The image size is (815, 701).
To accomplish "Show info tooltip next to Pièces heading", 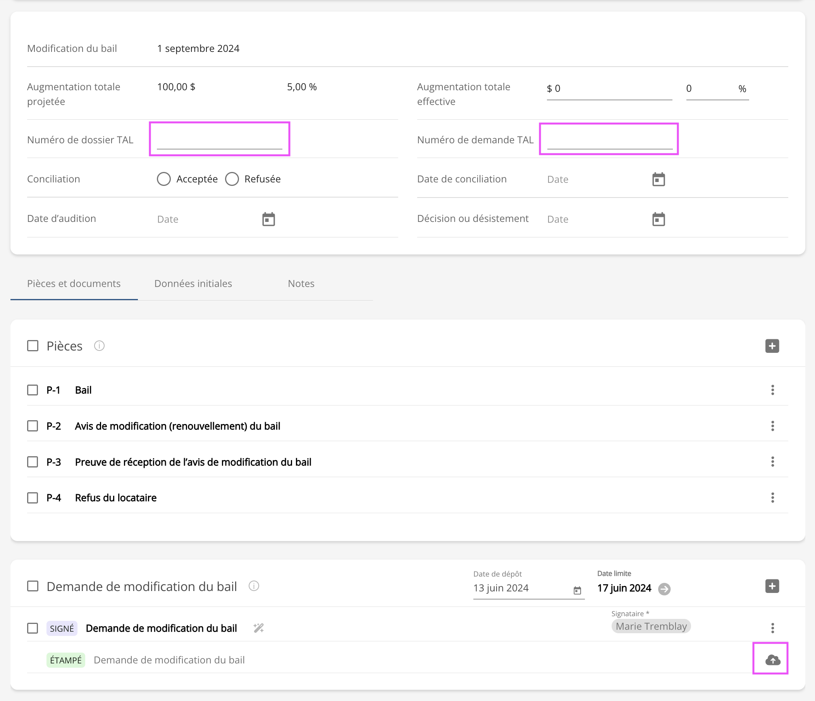I will (99, 346).
